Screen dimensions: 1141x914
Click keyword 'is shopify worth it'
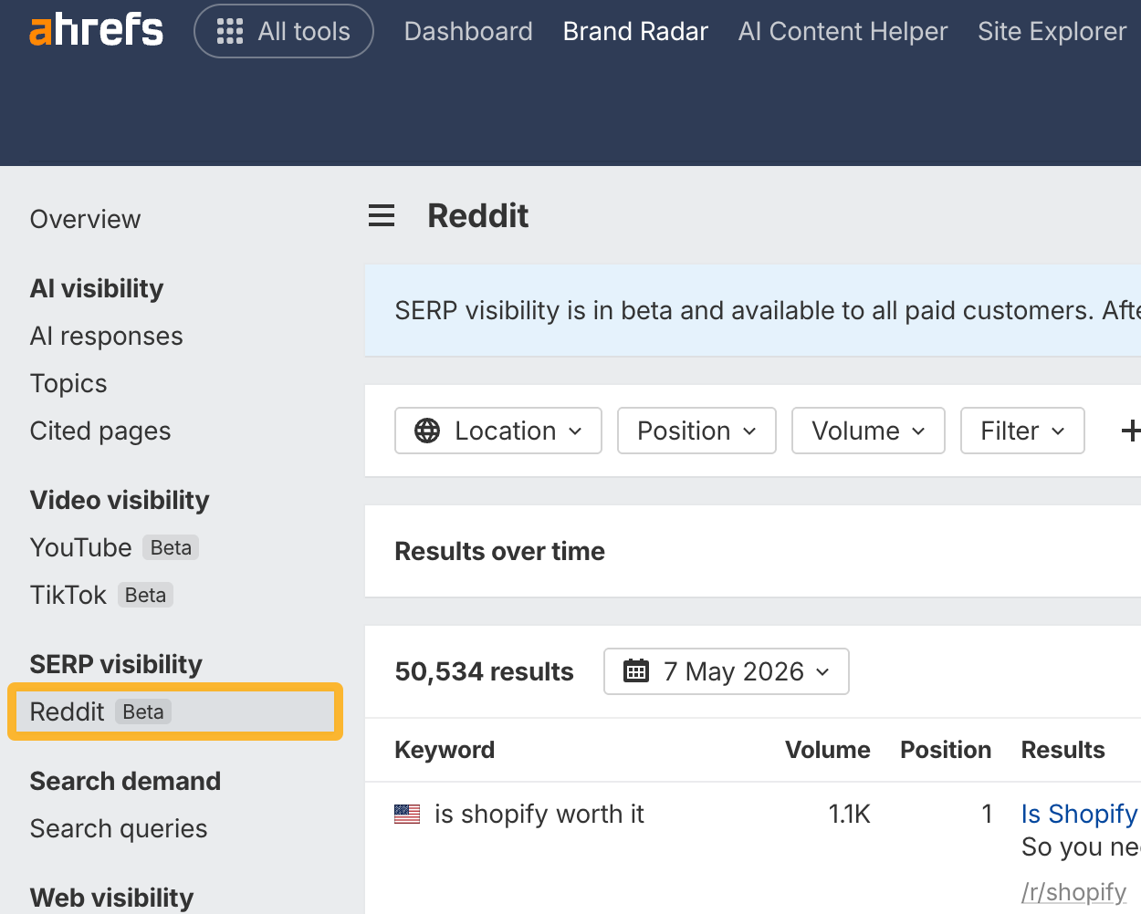tap(539, 814)
